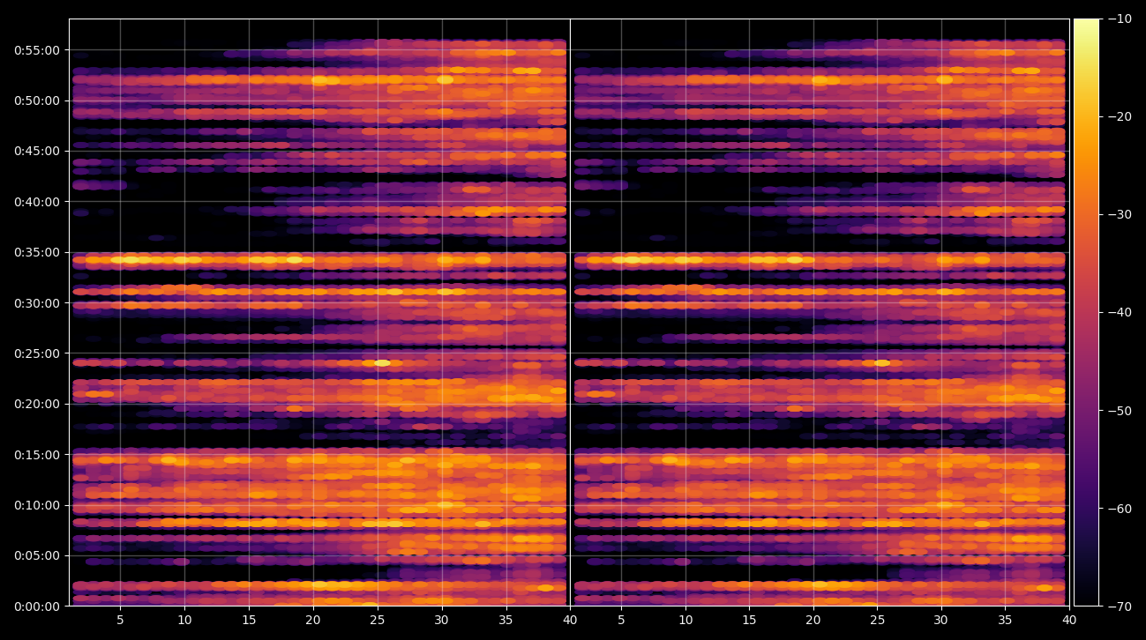Click the 0:50:00 time axis label
The image size is (1146, 640).
(x=36, y=100)
